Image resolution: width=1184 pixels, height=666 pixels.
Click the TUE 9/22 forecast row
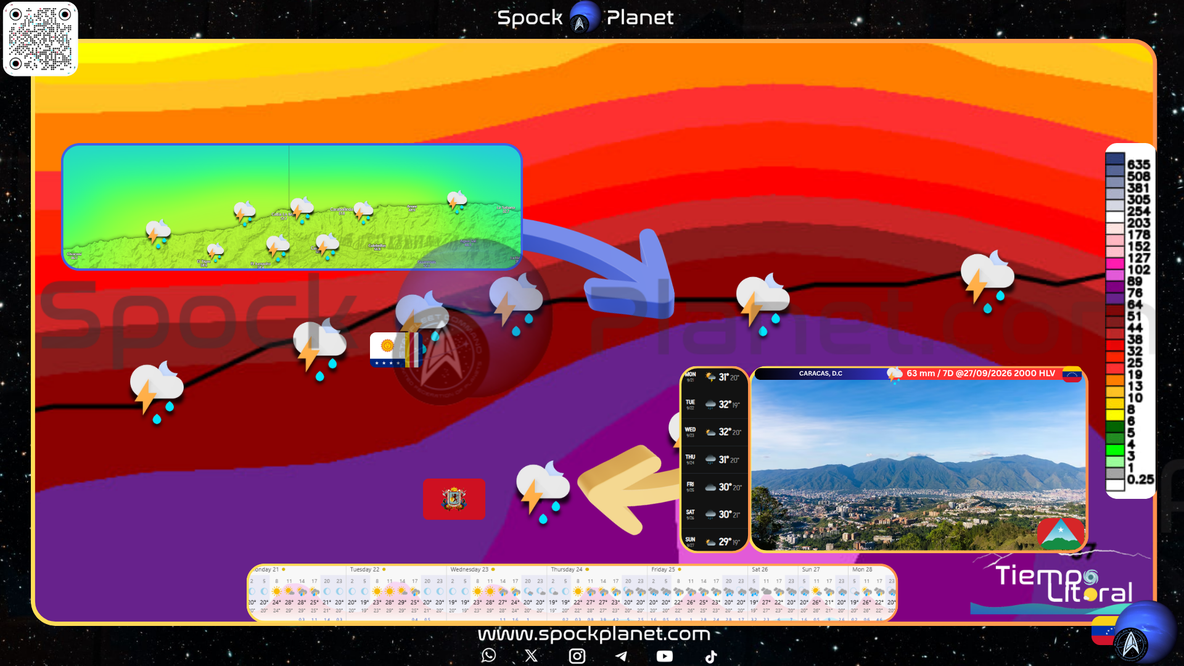point(713,405)
